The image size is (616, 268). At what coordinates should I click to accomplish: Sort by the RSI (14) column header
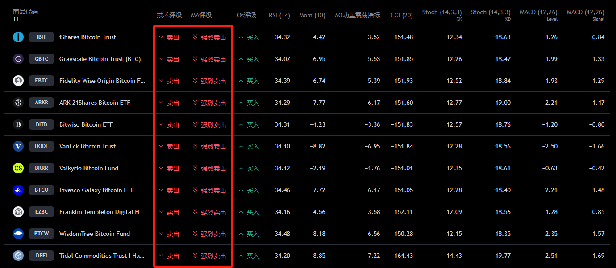(279, 15)
